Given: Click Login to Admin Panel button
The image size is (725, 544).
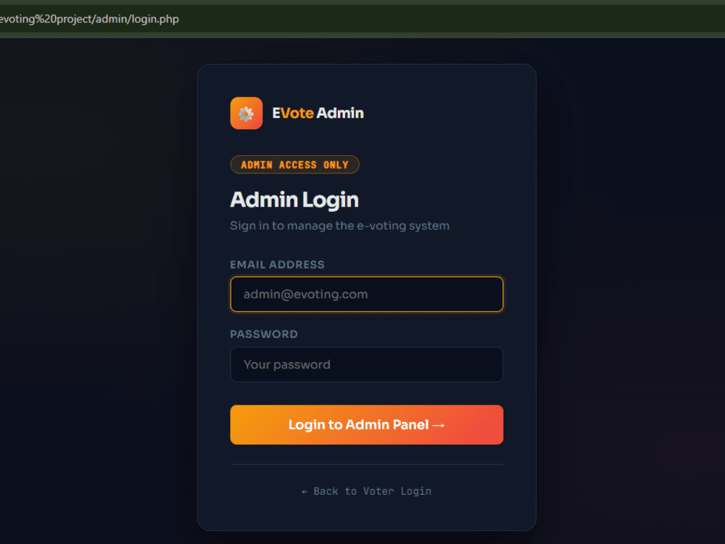Looking at the screenshot, I should click(x=367, y=424).
